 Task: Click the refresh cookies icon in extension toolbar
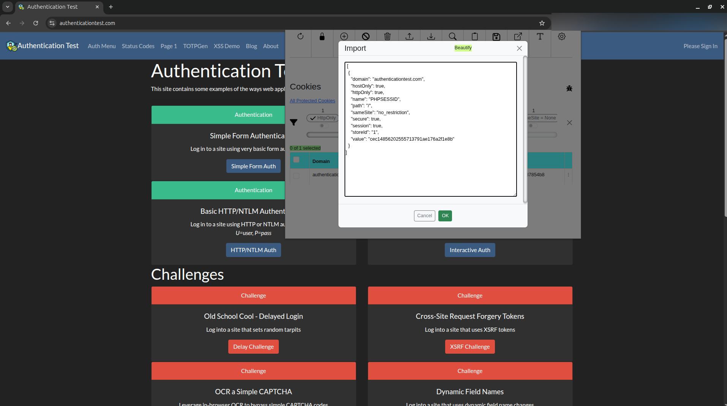300,36
